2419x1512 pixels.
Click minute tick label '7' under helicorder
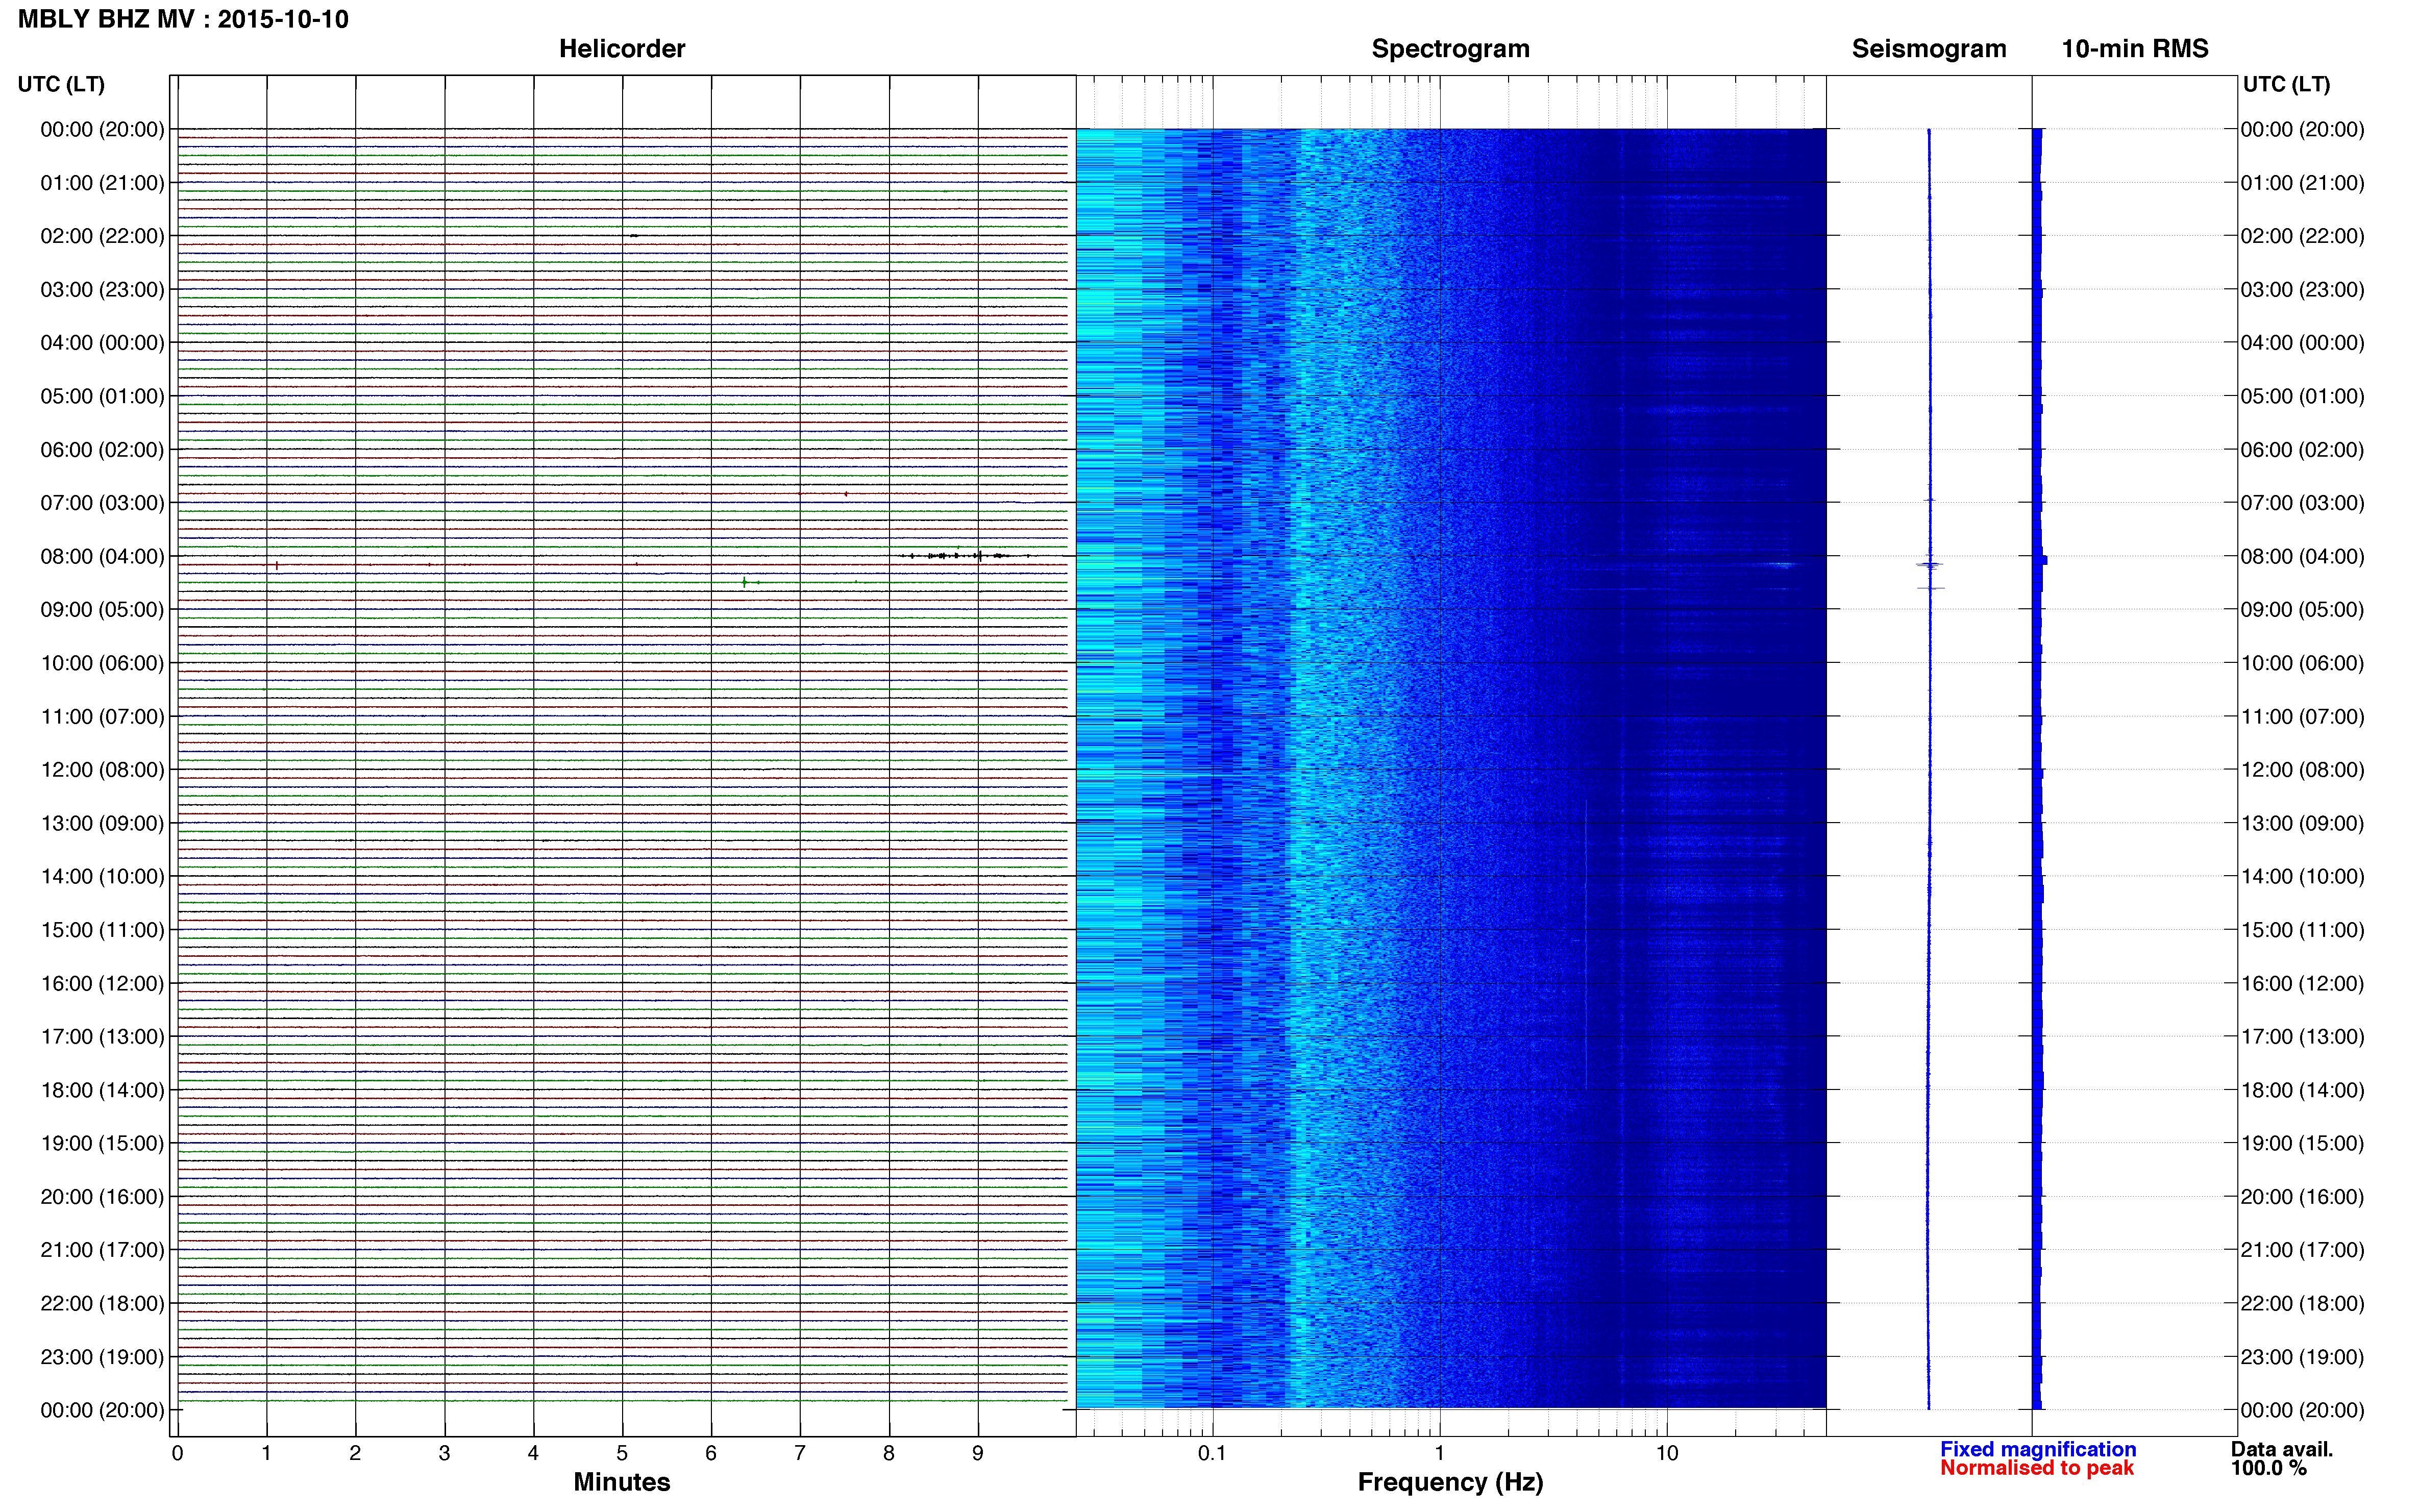800,1453
